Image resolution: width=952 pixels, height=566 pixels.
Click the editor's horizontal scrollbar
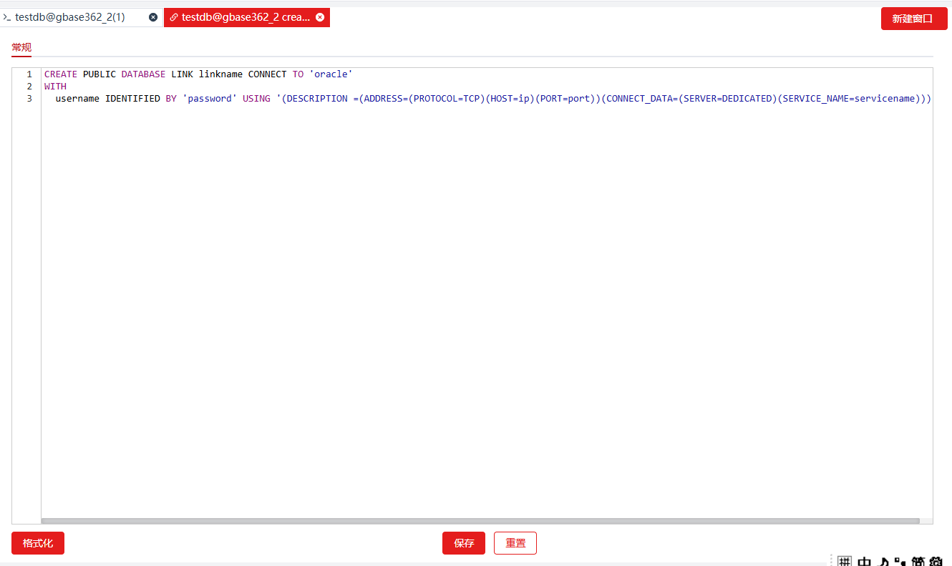coord(480,521)
